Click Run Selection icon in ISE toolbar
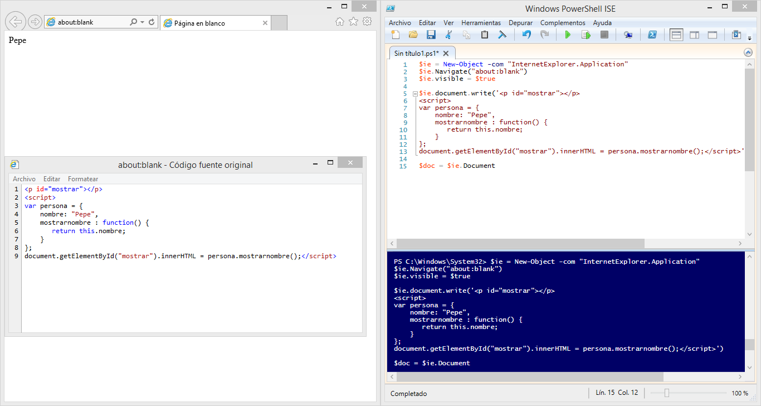Screen dimensions: 761x406 point(586,35)
